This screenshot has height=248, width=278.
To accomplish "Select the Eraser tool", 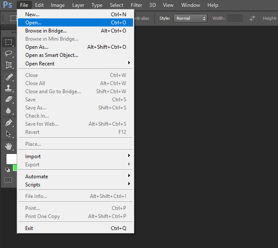I will point(9,99).
